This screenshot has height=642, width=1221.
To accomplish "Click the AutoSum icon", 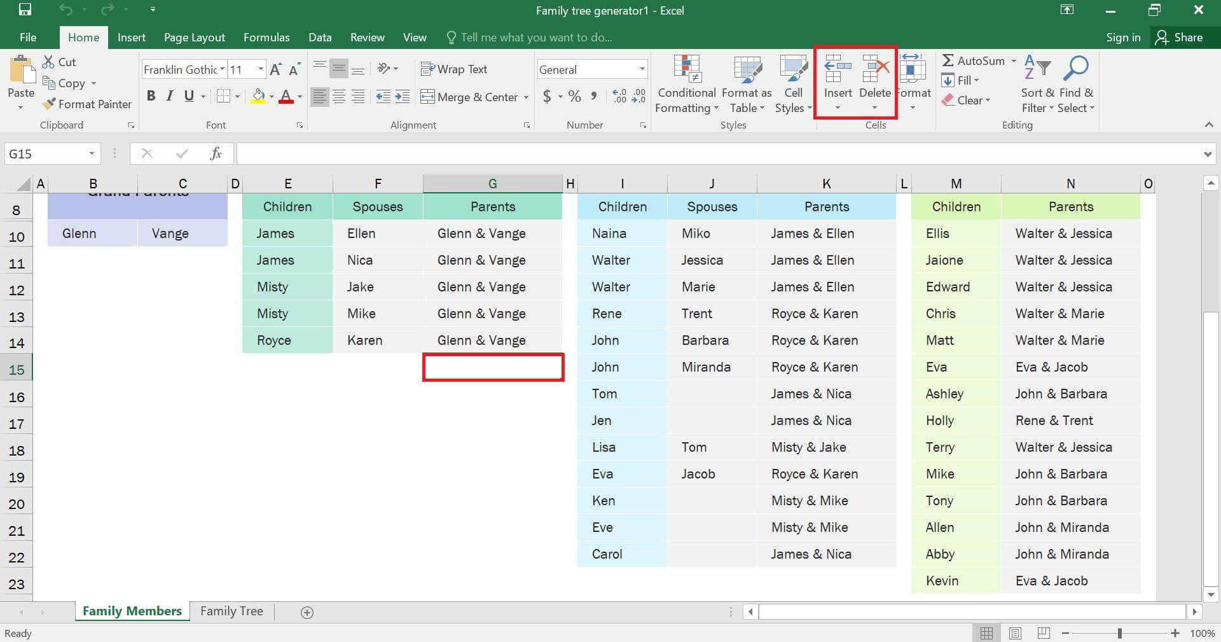I will [x=948, y=60].
